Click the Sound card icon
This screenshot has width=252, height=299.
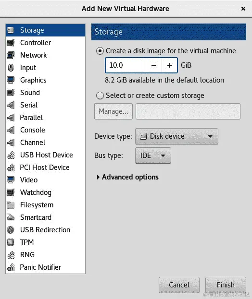(x=11, y=93)
